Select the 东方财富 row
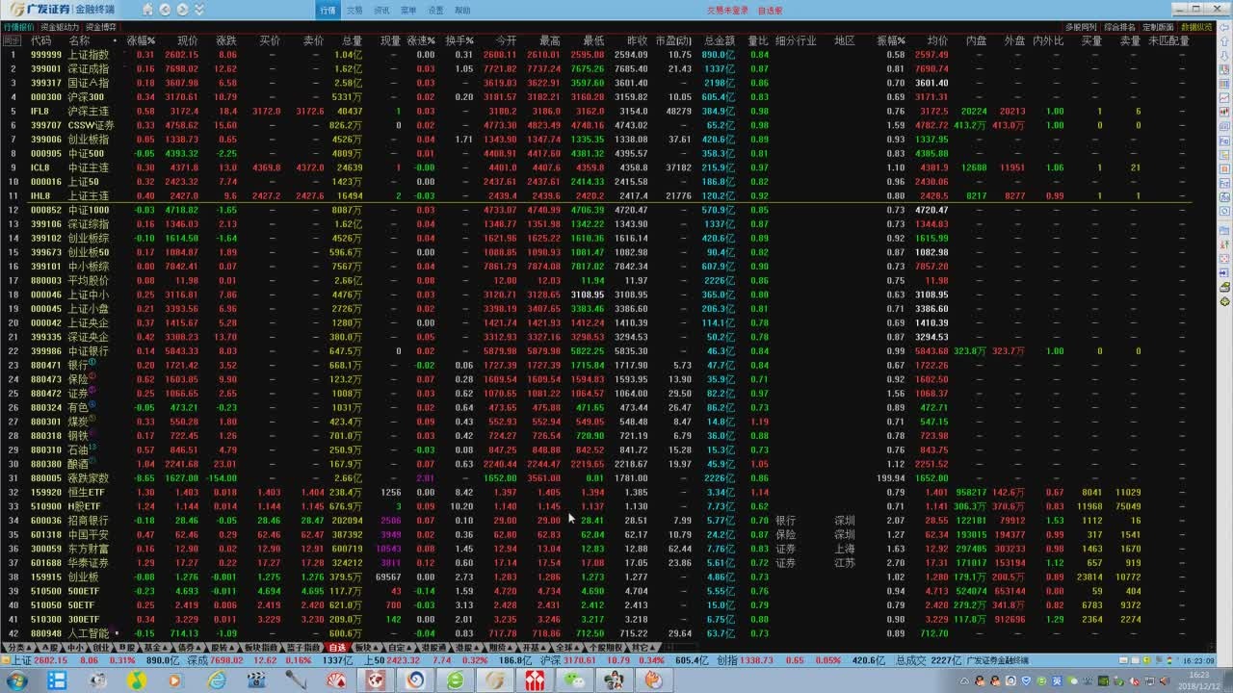 coord(597,549)
